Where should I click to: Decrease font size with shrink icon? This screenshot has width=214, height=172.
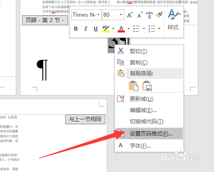pyautogui.click(x=140, y=15)
